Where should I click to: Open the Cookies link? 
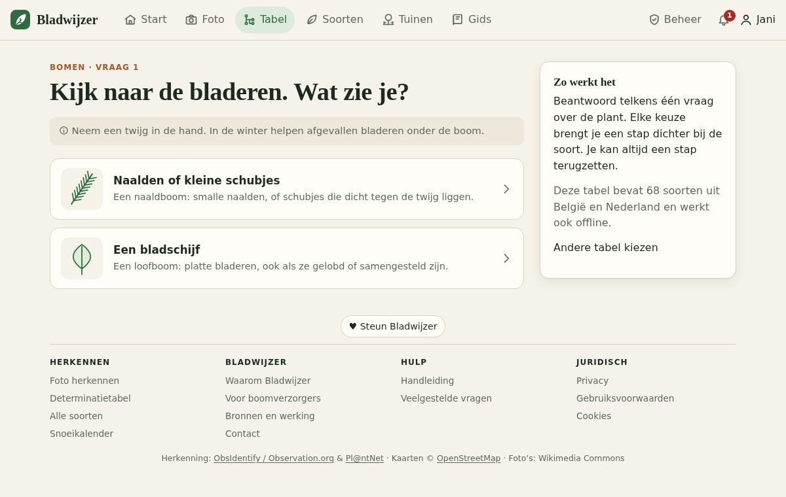[593, 416]
